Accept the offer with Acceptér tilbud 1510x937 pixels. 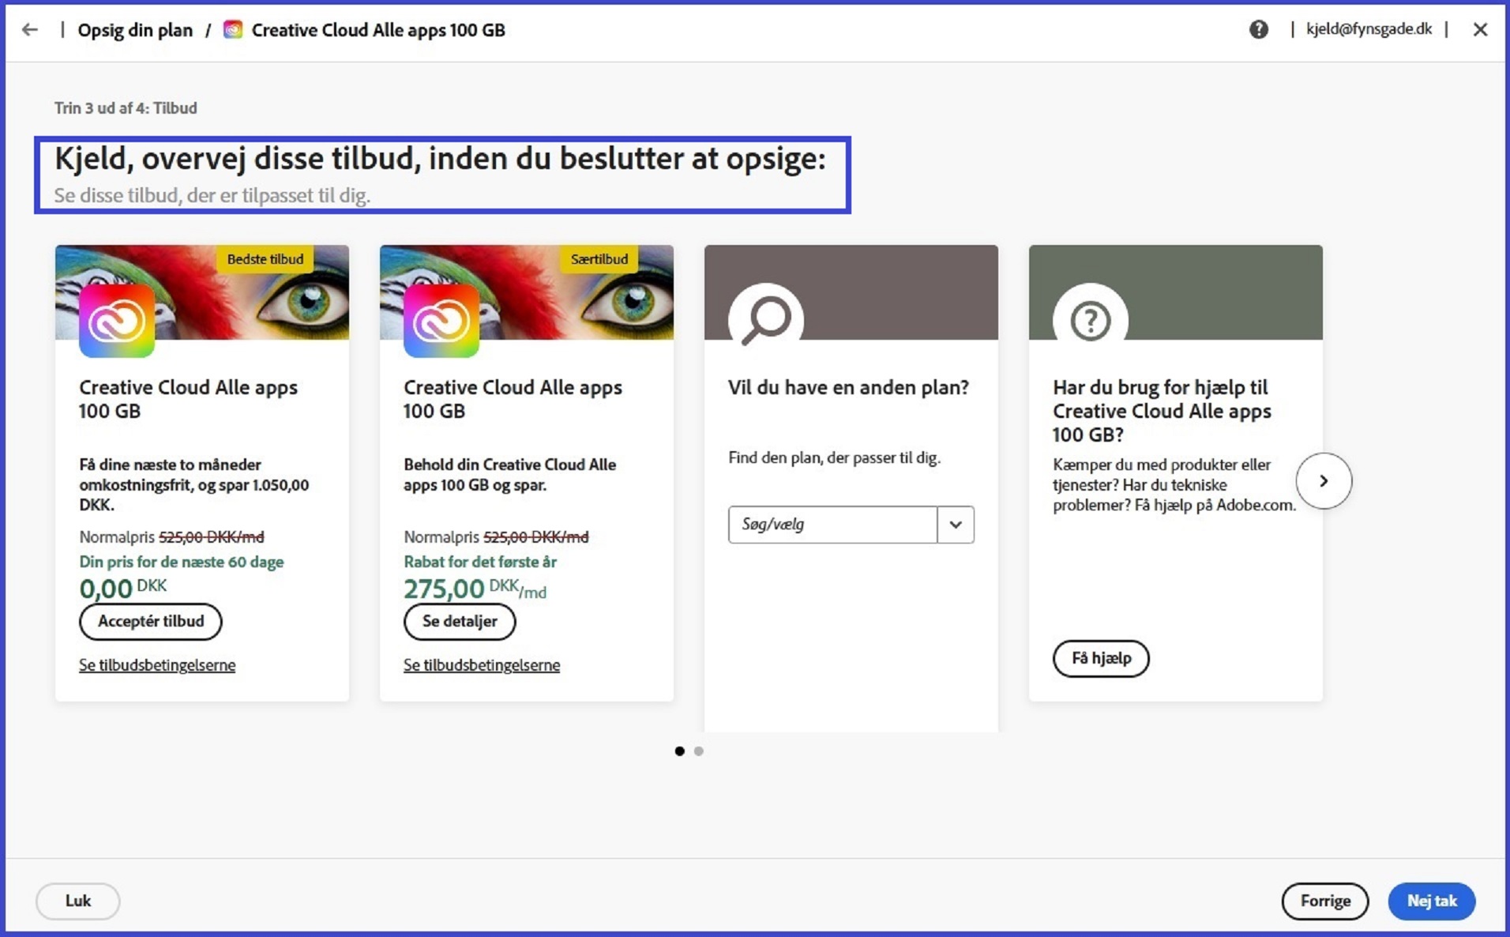tap(151, 622)
